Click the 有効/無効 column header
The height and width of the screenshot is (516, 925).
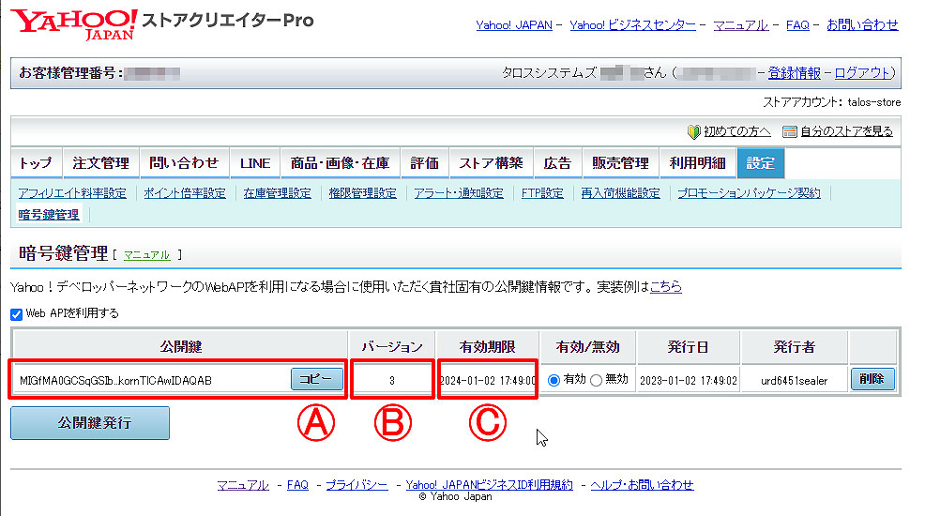[x=587, y=347]
